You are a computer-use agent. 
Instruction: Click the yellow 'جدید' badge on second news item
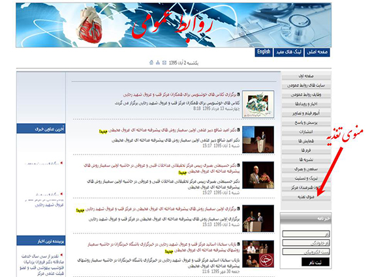coord(103,132)
